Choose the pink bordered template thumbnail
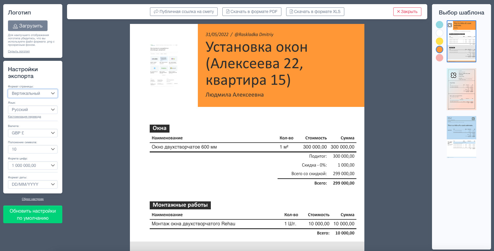This screenshot has height=251, width=494. pyautogui.click(x=462, y=89)
